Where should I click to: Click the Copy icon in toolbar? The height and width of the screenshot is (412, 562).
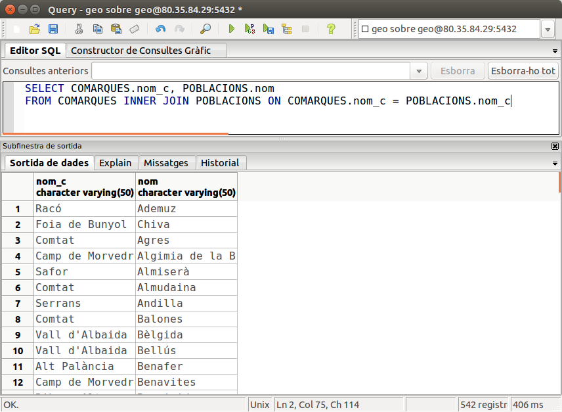tap(98, 29)
